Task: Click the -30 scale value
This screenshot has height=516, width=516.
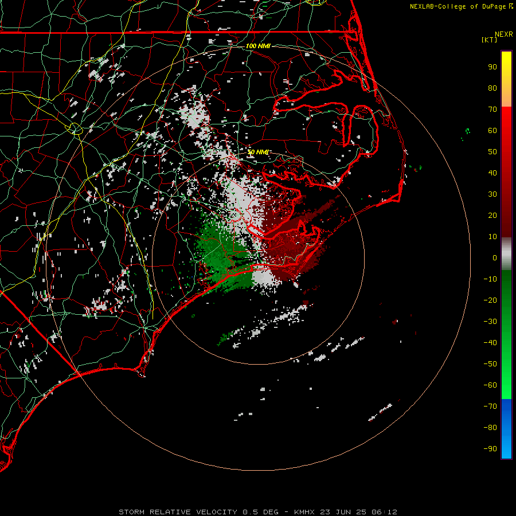Action: 490,322
